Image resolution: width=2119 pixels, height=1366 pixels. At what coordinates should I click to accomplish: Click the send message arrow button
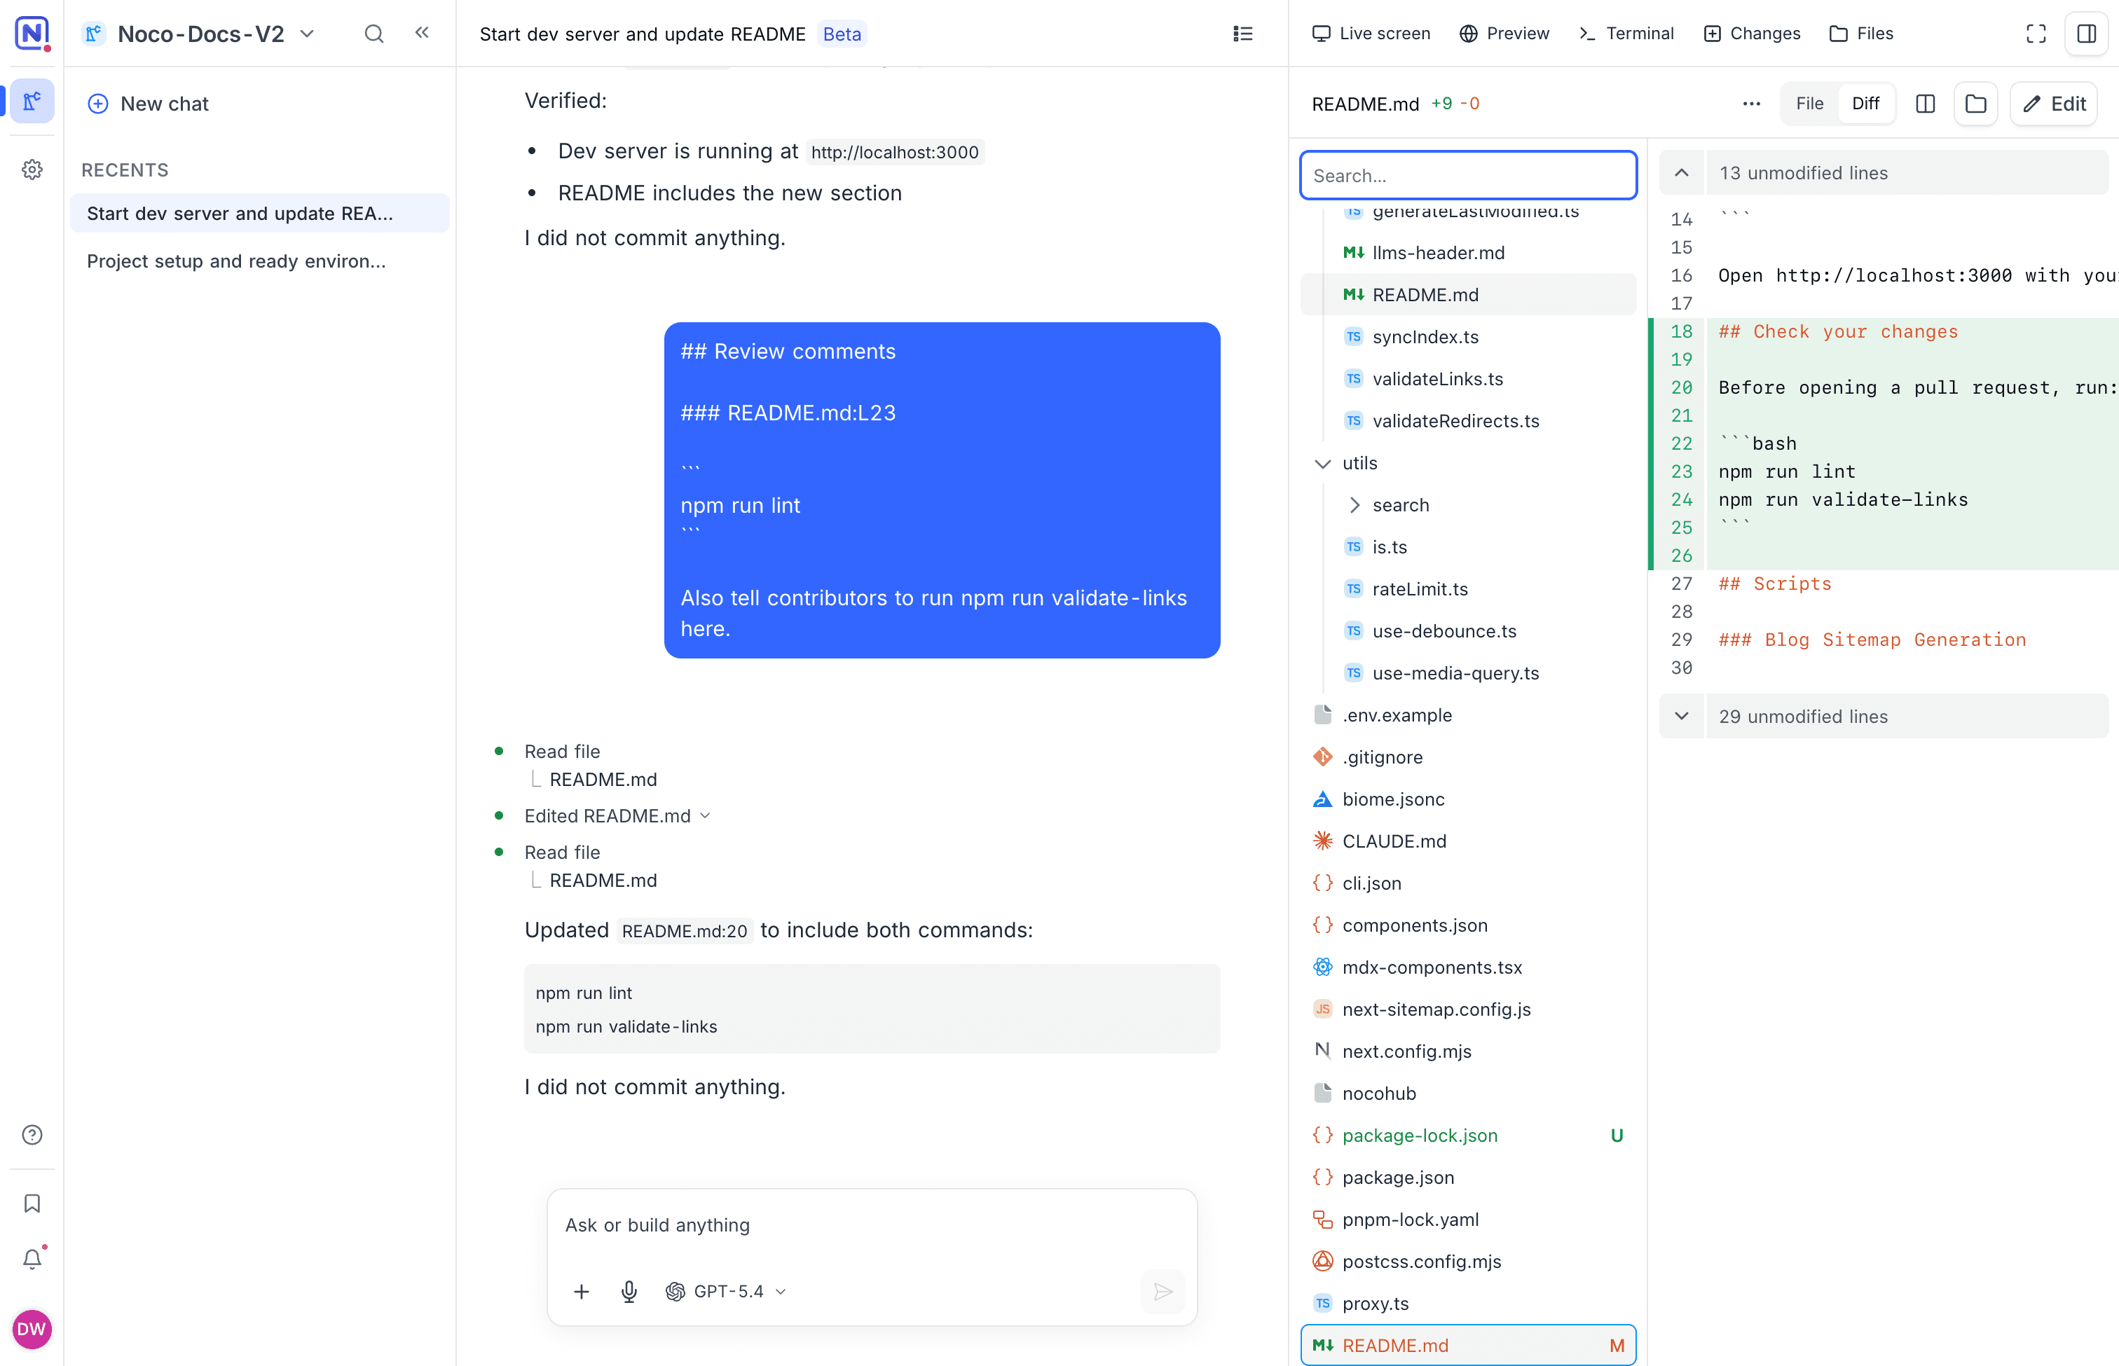coord(1163,1292)
